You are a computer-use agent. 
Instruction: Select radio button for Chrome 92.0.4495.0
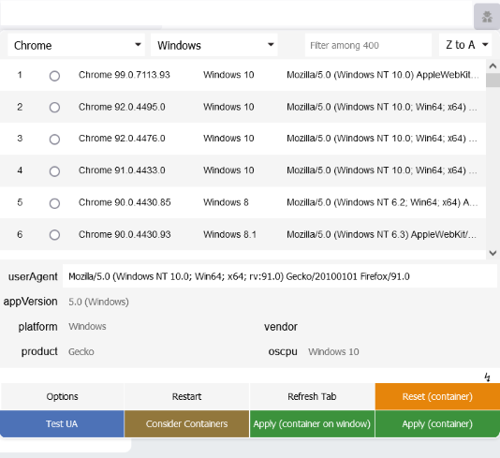point(54,107)
